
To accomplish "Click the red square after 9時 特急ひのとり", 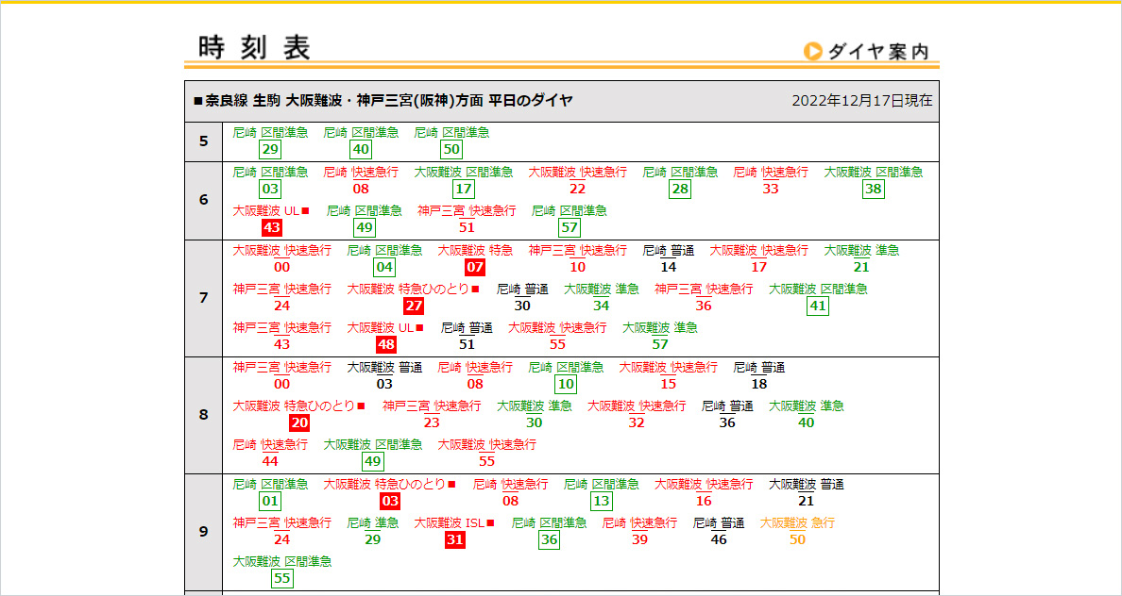I will pos(451,485).
